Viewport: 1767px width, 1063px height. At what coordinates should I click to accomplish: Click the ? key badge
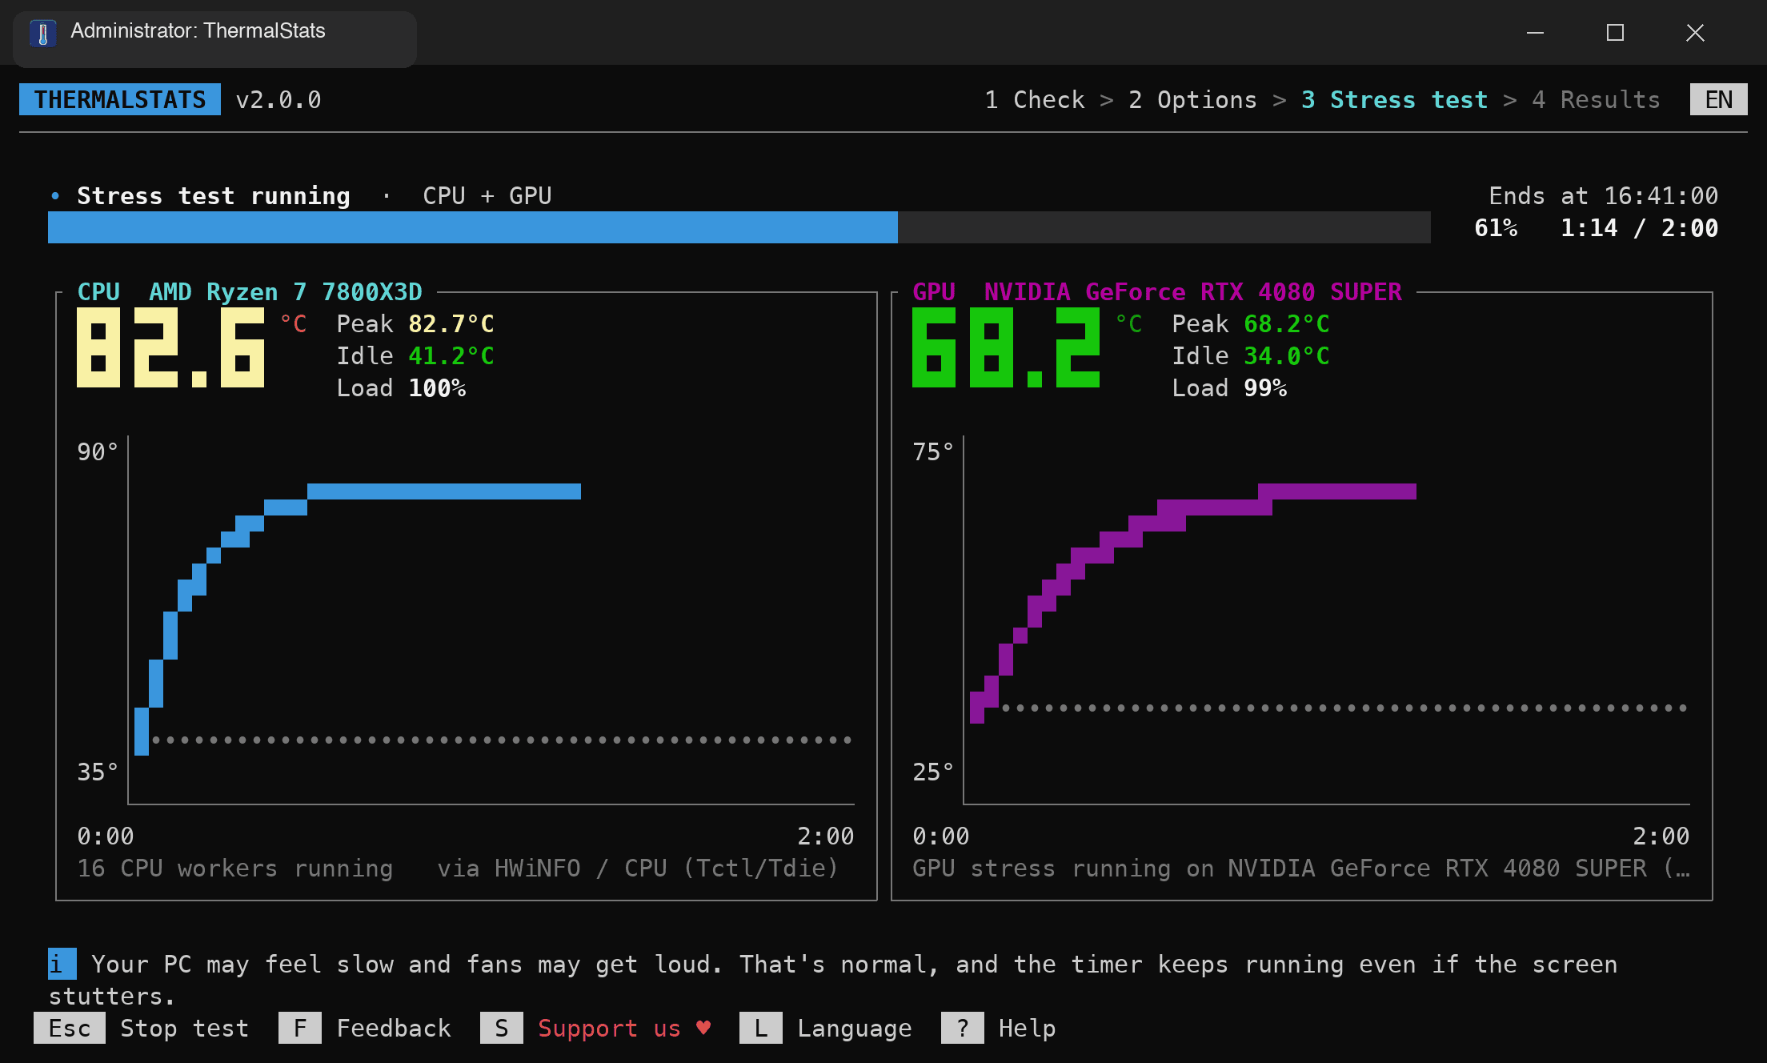963,1028
